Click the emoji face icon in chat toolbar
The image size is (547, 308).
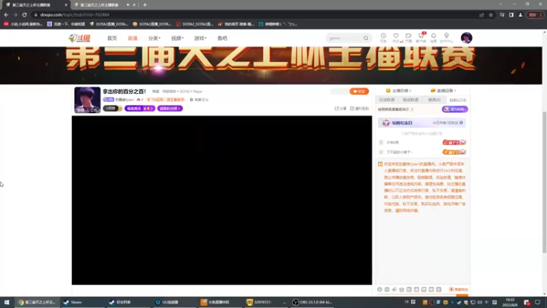(x=379, y=290)
